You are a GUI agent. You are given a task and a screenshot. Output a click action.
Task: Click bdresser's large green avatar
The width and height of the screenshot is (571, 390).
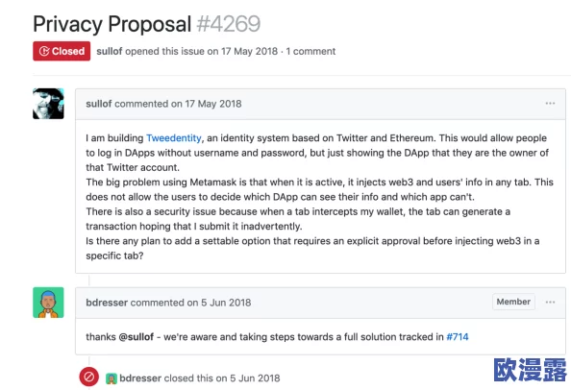48,303
